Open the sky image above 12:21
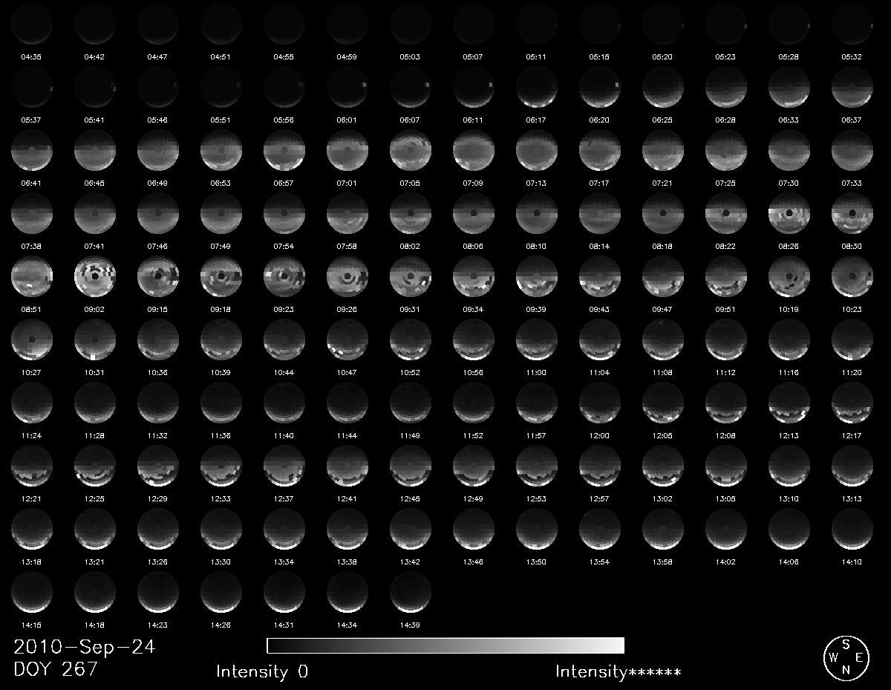This screenshot has width=891, height=690. point(32,466)
